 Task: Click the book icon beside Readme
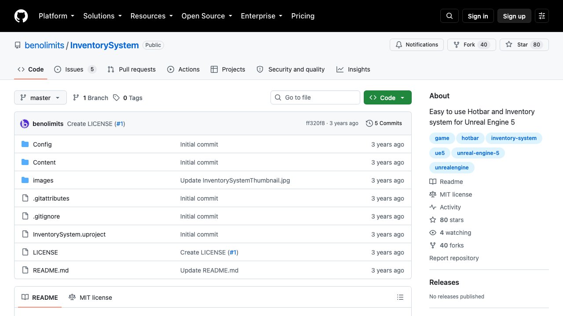(433, 182)
